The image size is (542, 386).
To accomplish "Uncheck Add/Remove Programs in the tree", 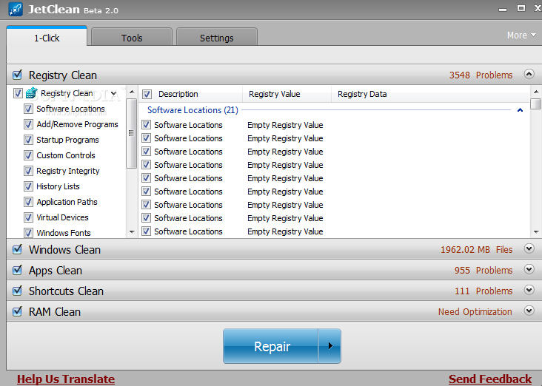I will tap(28, 124).
